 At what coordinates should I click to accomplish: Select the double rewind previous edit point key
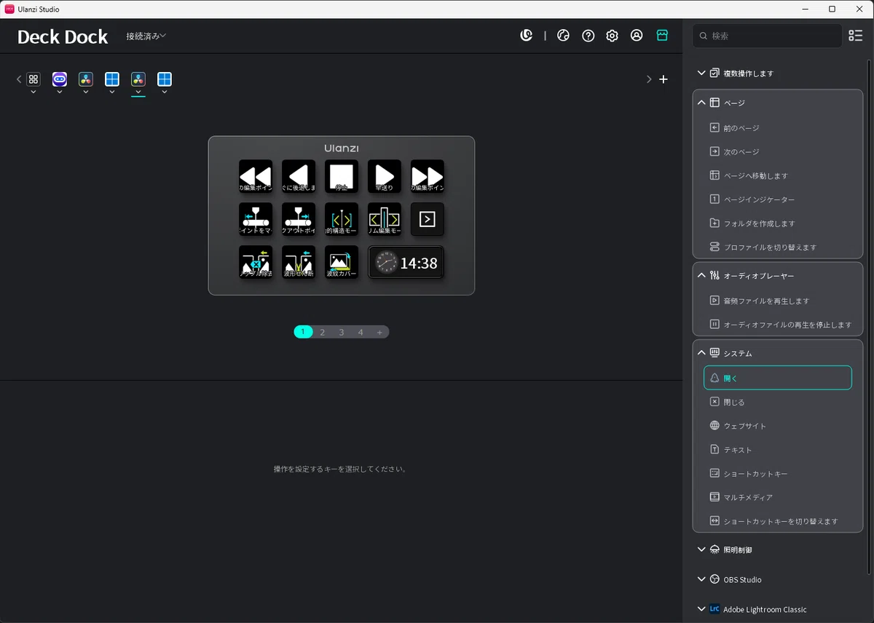point(256,176)
